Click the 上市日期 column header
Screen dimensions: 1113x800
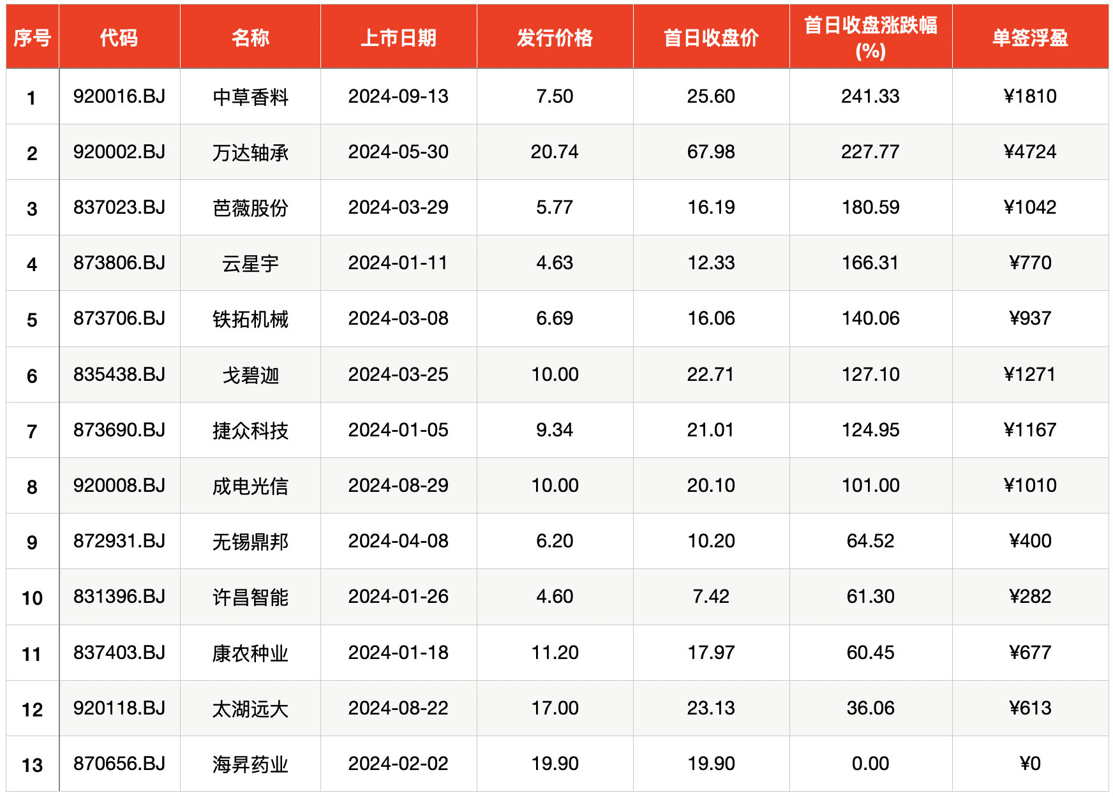pyautogui.click(x=398, y=38)
